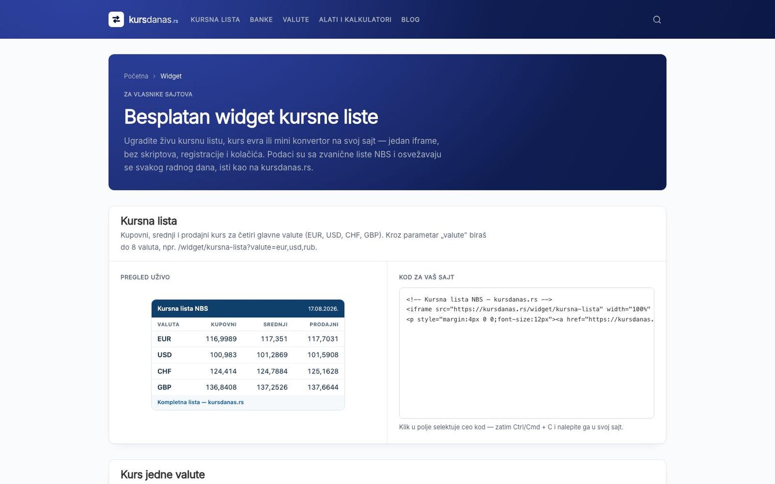Select the GBP currency row label

(164, 387)
